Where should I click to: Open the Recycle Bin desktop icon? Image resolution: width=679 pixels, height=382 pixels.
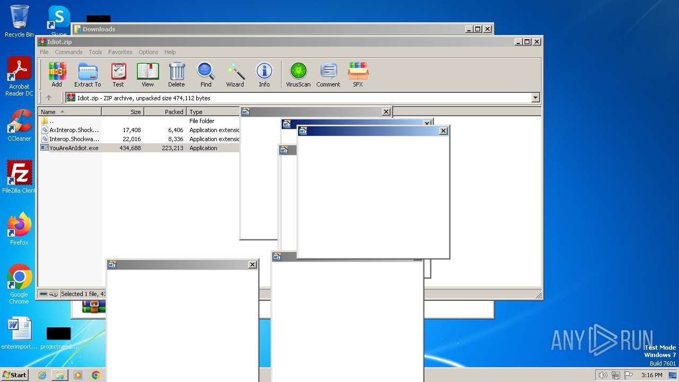(x=19, y=21)
